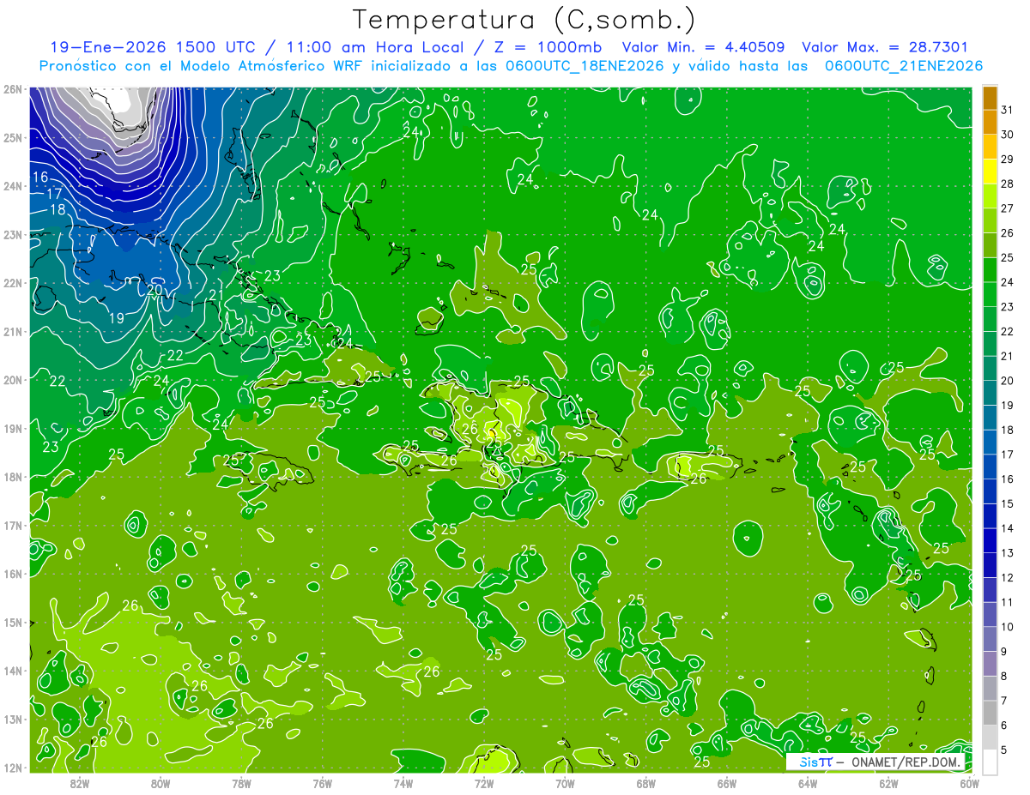Click the longitude axis label "80W"

[x=161, y=784]
